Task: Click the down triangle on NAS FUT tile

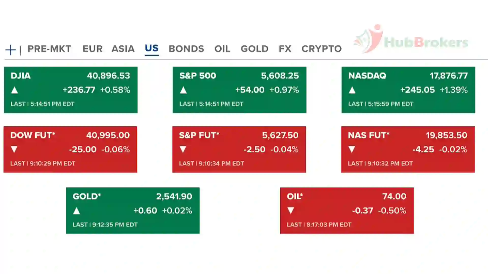Action: click(x=352, y=149)
